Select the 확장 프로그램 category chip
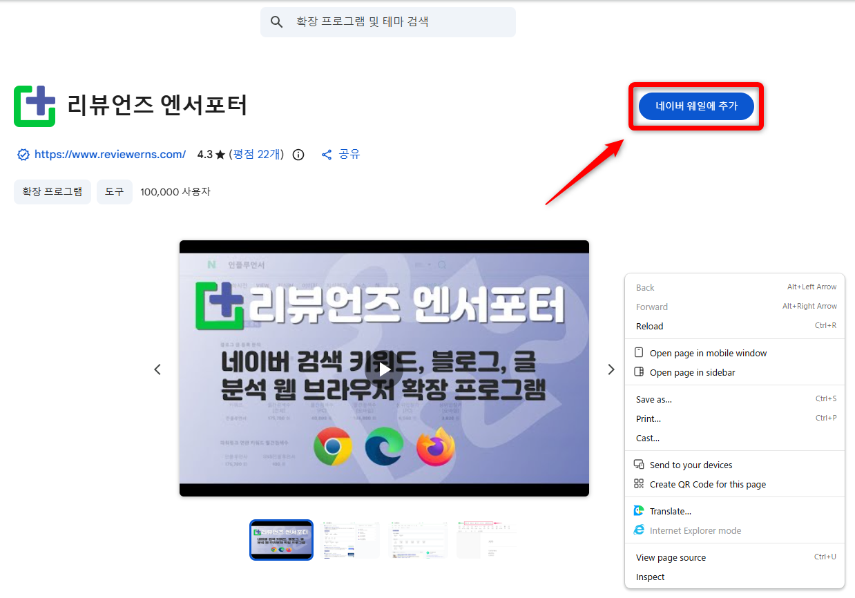 point(52,191)
